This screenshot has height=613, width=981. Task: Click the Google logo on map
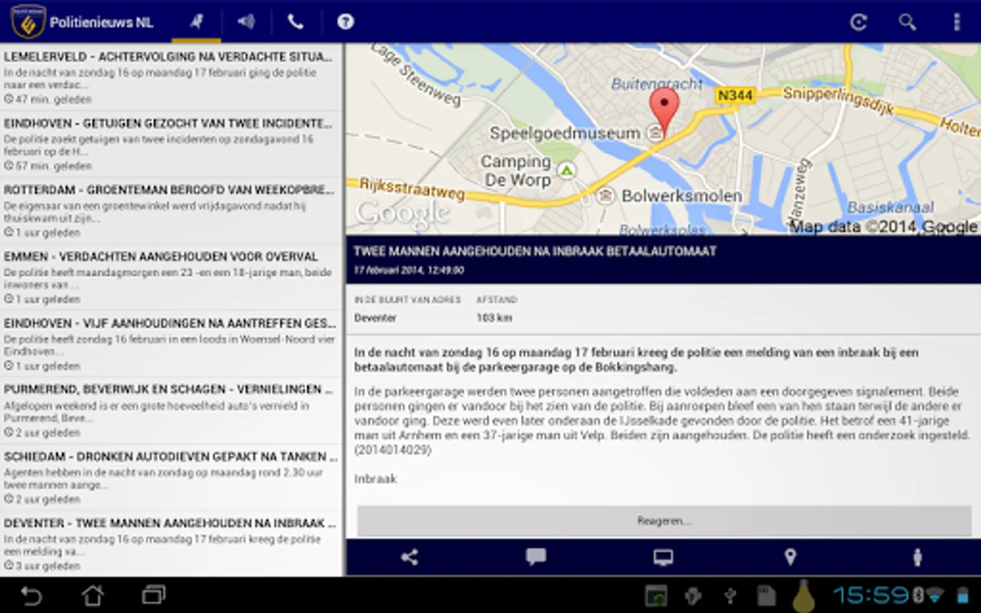point(403,214)
